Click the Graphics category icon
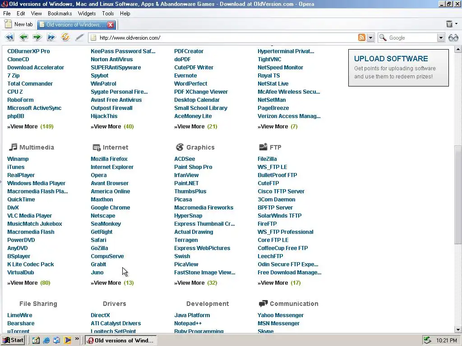The width and height of the screenshot is (462, 346). [x=180, y=147]
